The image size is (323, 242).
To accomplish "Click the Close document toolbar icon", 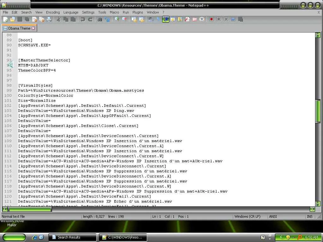I will [35, 20].
